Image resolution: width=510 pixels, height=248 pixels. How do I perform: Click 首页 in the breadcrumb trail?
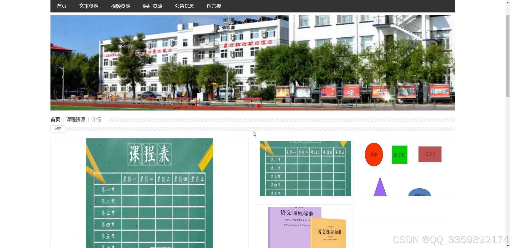tap(55, 119)
